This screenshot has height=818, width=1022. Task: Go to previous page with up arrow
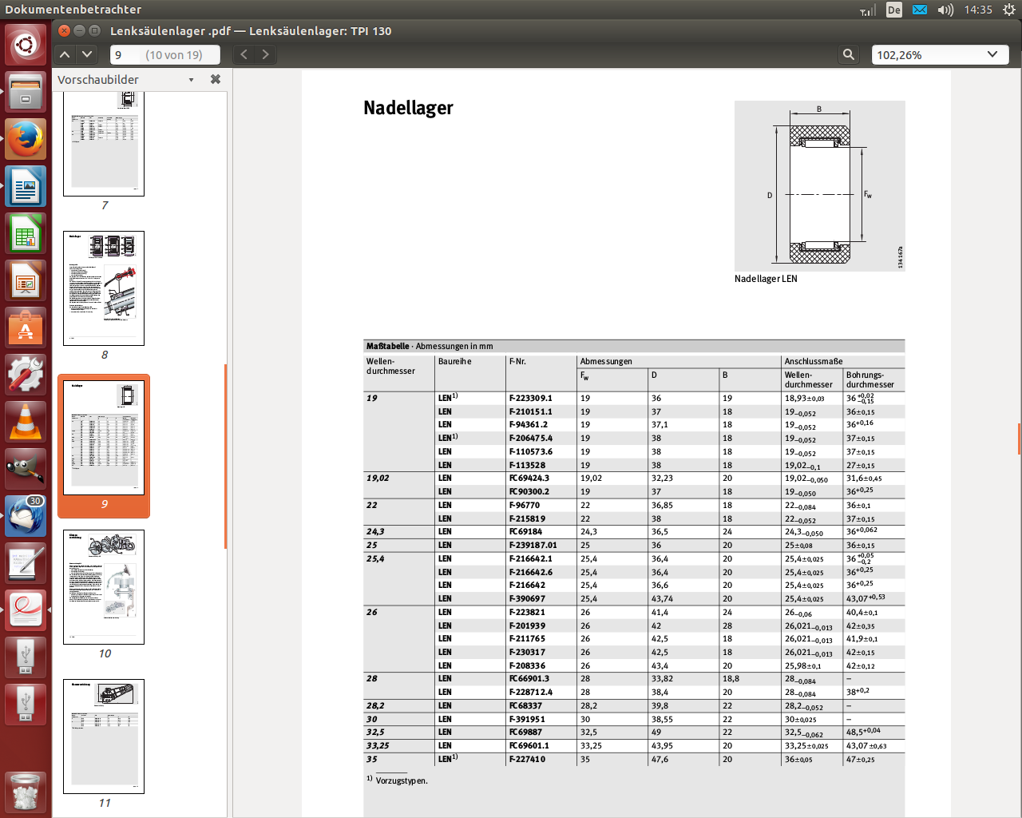coord(65,54)
